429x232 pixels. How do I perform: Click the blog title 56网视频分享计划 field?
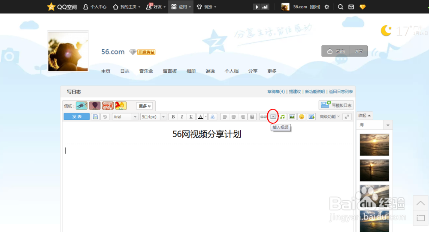point(207,134)
